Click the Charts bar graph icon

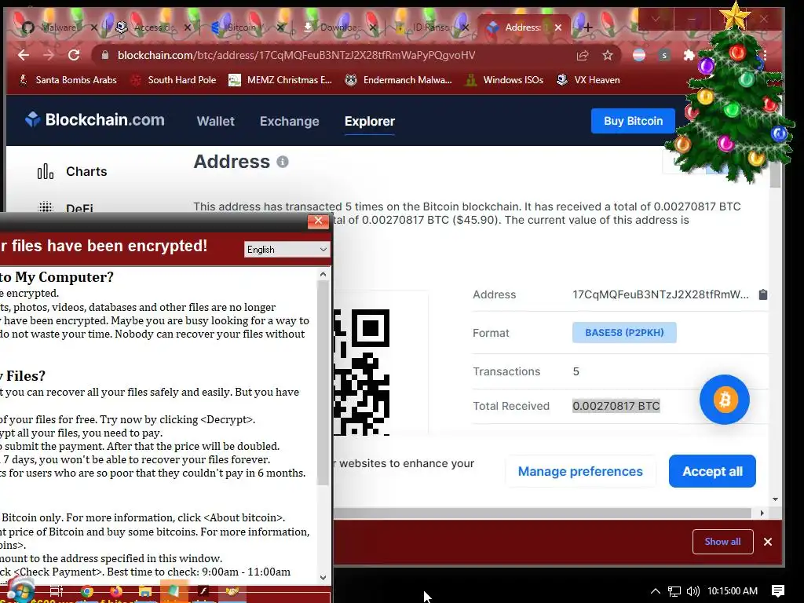(45, 171)
